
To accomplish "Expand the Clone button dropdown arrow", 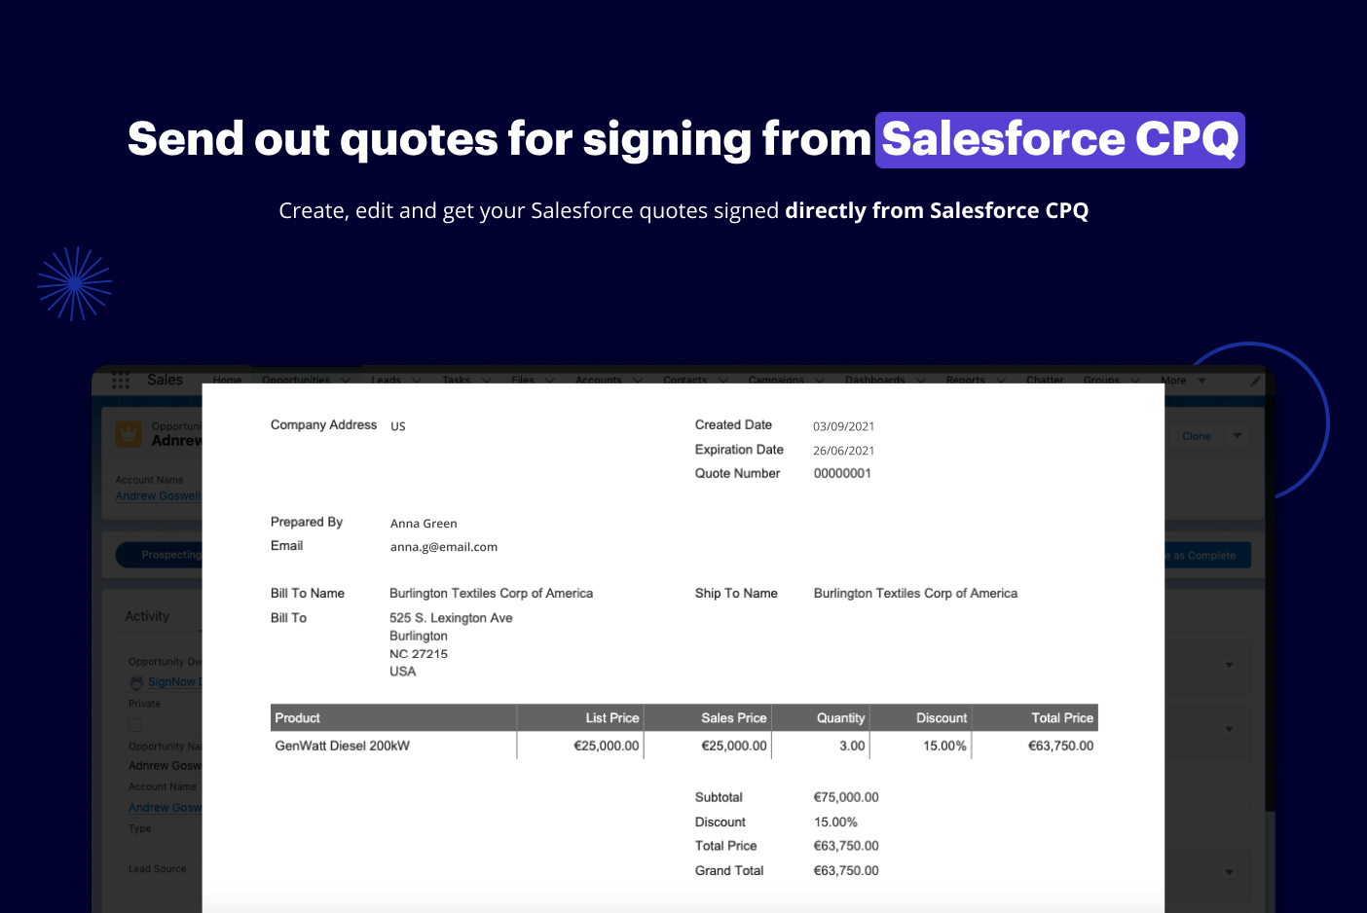I will coord(1238,435).
